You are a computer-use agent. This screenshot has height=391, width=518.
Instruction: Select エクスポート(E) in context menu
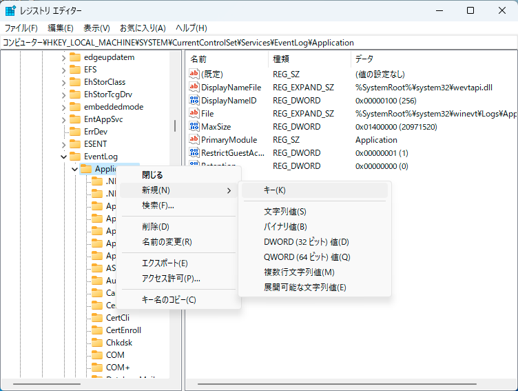[165, 263]
